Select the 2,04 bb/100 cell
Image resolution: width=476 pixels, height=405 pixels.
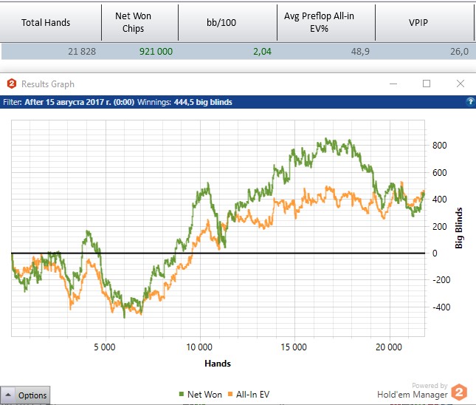[262, 52]
